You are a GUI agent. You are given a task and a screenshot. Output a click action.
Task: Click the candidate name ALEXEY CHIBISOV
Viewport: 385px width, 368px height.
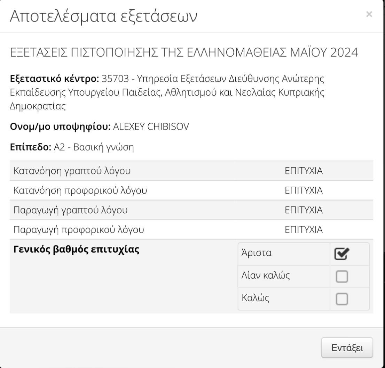pyautogui.click(x=151, y=127)
